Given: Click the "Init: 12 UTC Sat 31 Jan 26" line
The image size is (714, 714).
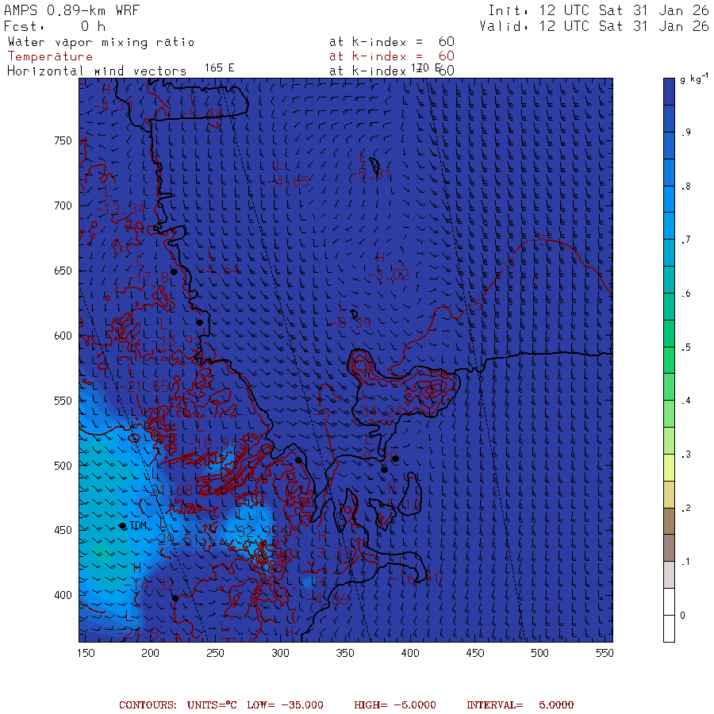Looking at the screenshot, I should [598, 10].
